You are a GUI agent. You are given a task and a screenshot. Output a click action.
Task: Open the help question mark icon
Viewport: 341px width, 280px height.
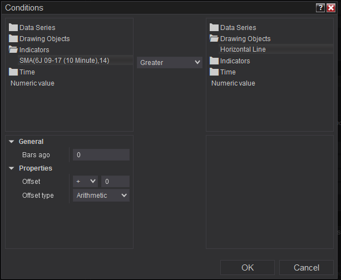tap(320, 8)
